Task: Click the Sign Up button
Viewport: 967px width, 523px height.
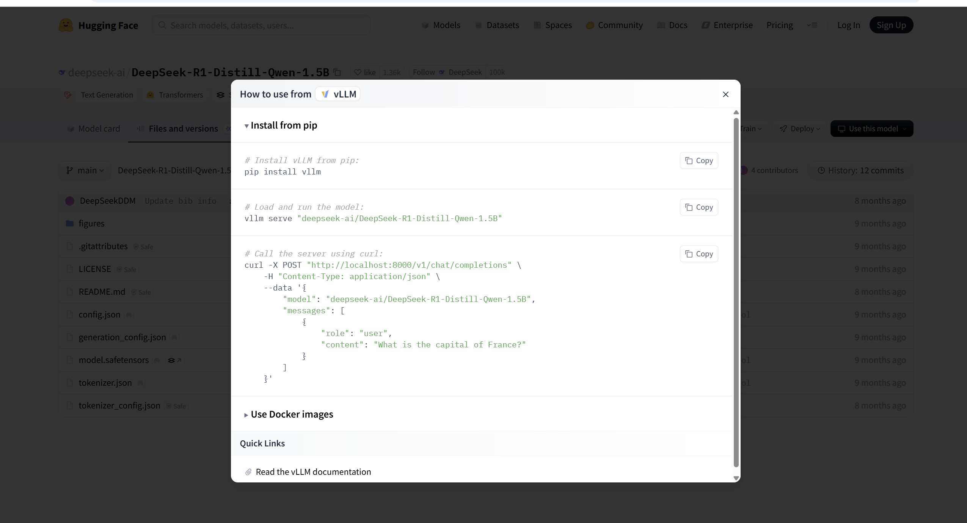Action: click(x=891, y=25)
